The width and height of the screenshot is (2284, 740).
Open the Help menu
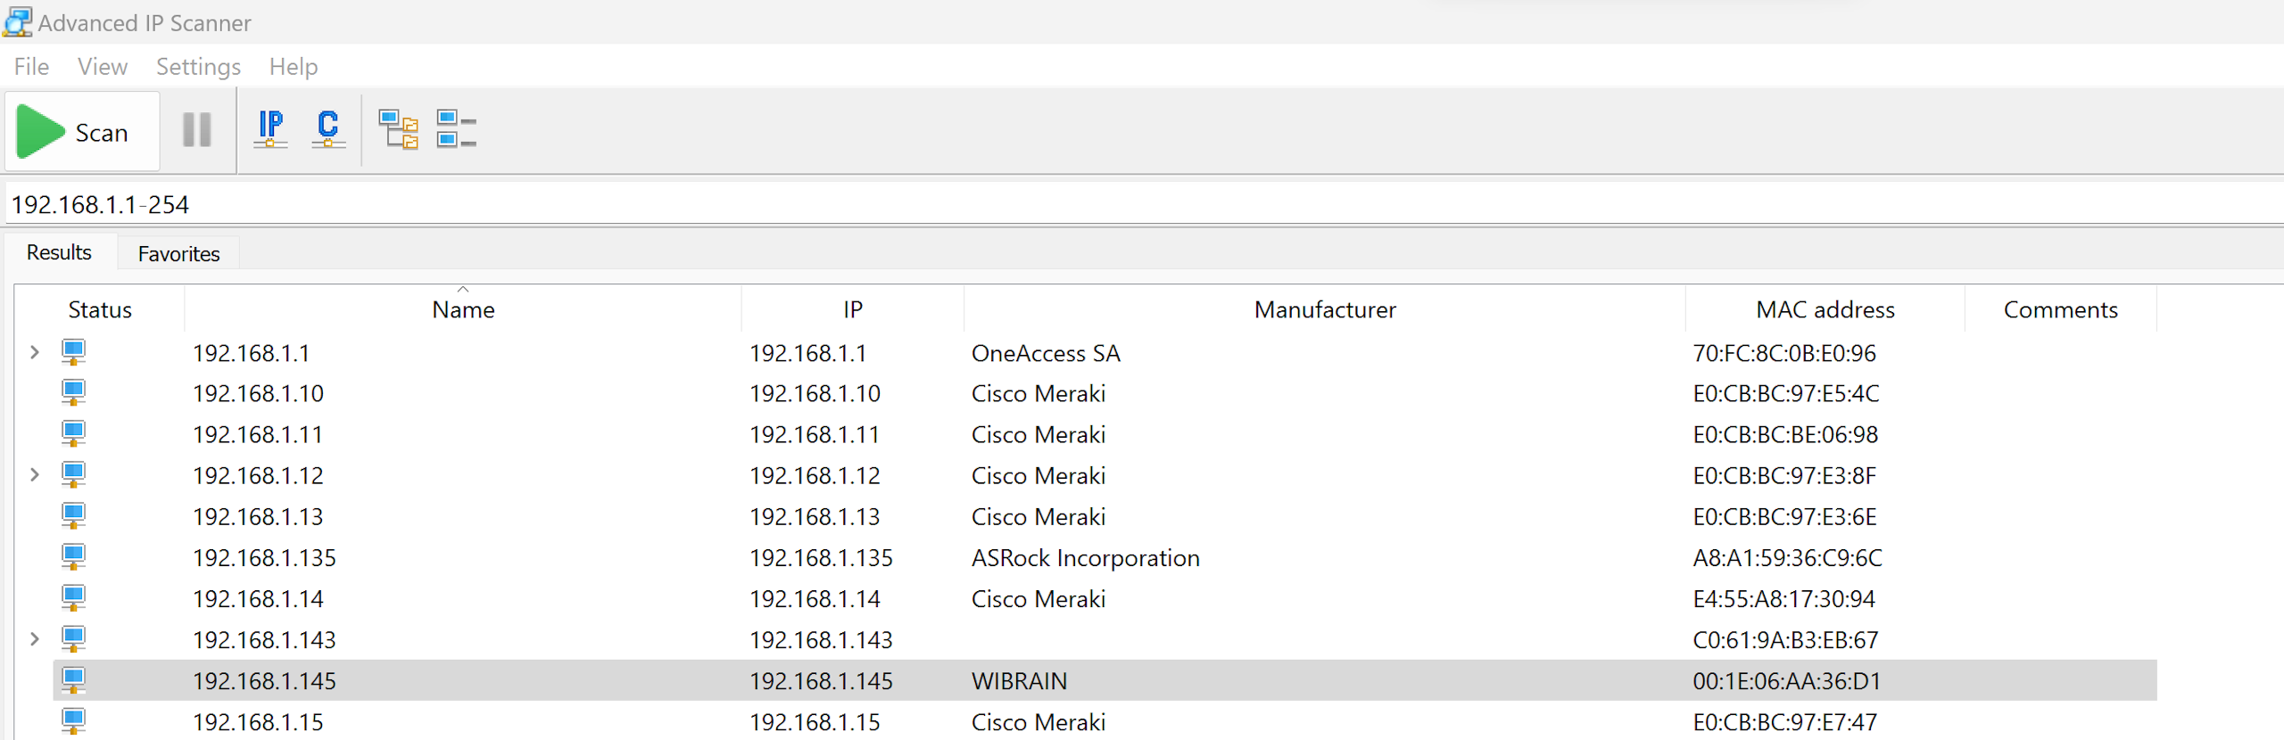coord(294,67)
